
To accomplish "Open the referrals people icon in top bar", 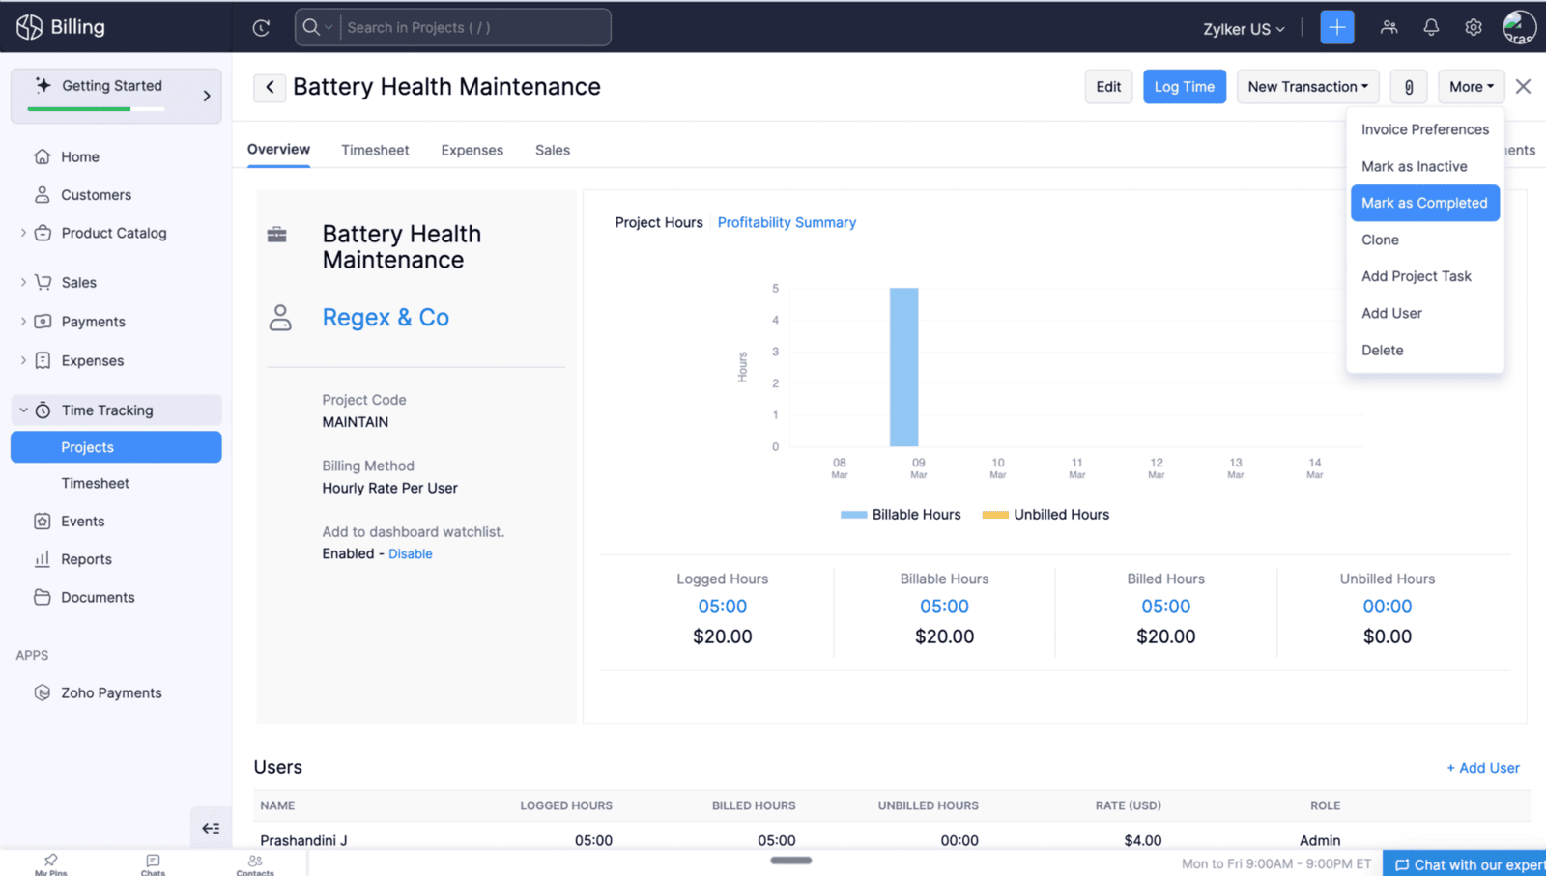I will pyautogui.click(x=1389, y=28).
